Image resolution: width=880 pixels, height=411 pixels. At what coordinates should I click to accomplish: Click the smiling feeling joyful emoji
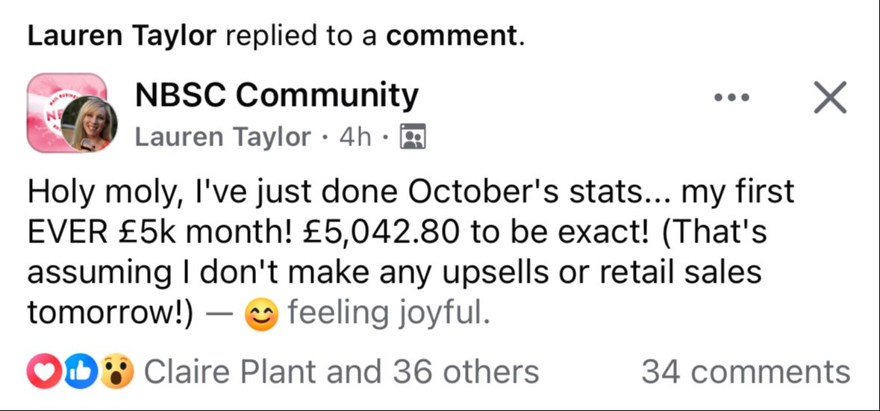click(261, 316)
